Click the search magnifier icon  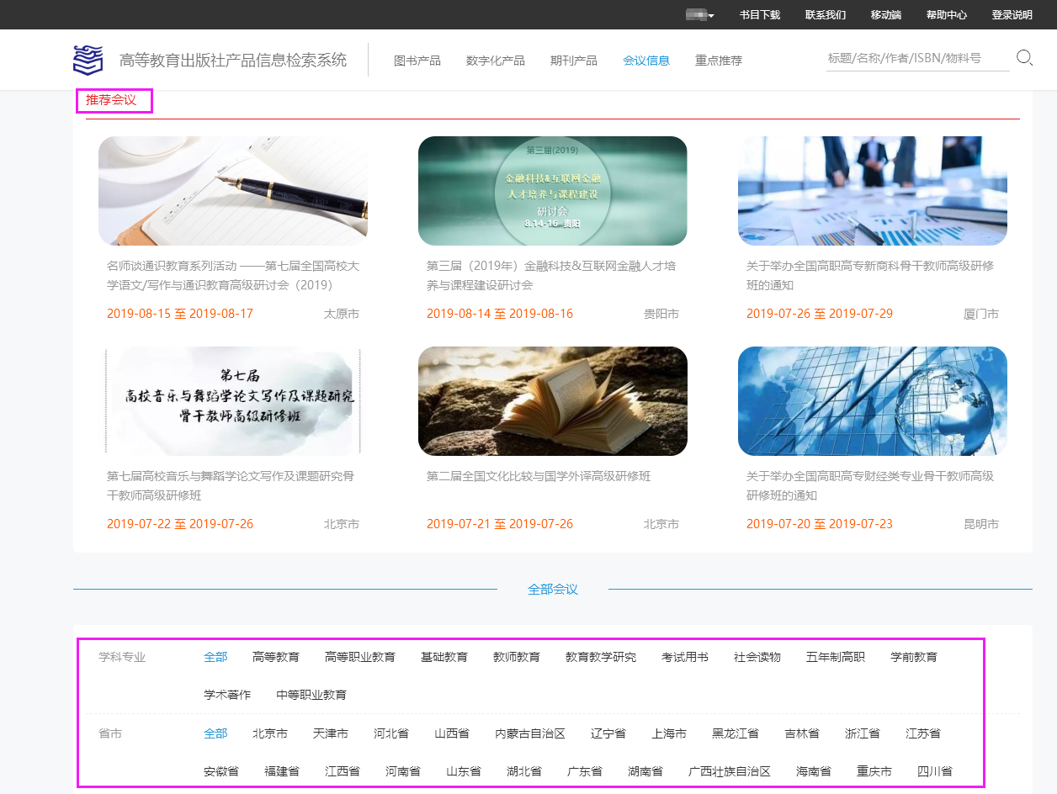[1024, 58]
